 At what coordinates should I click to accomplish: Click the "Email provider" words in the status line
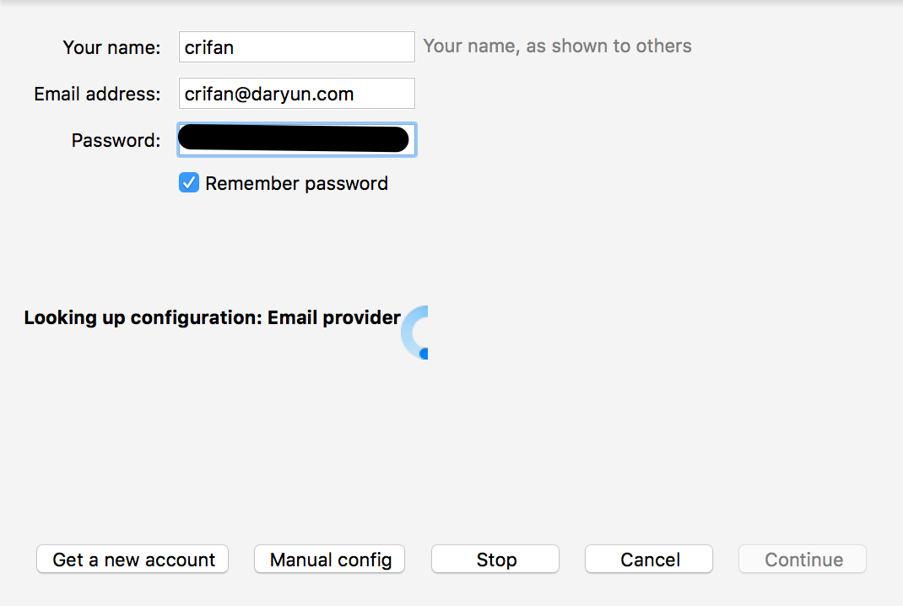point(334,318)
